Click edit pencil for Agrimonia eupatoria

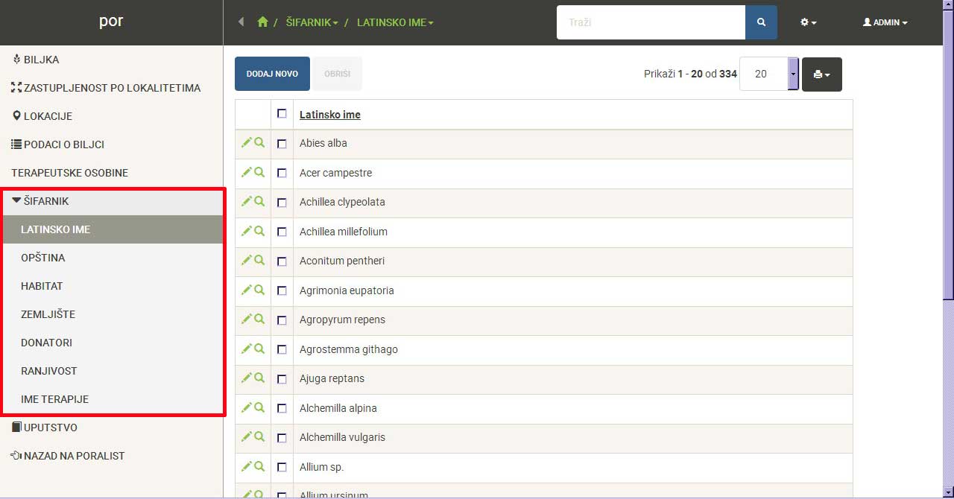(x=246, y=290)
